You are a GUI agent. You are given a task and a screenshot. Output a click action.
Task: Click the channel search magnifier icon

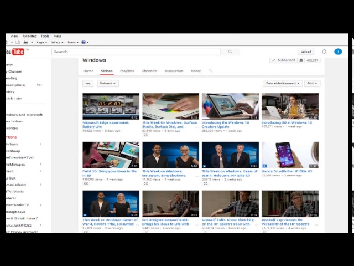point(210,71)
